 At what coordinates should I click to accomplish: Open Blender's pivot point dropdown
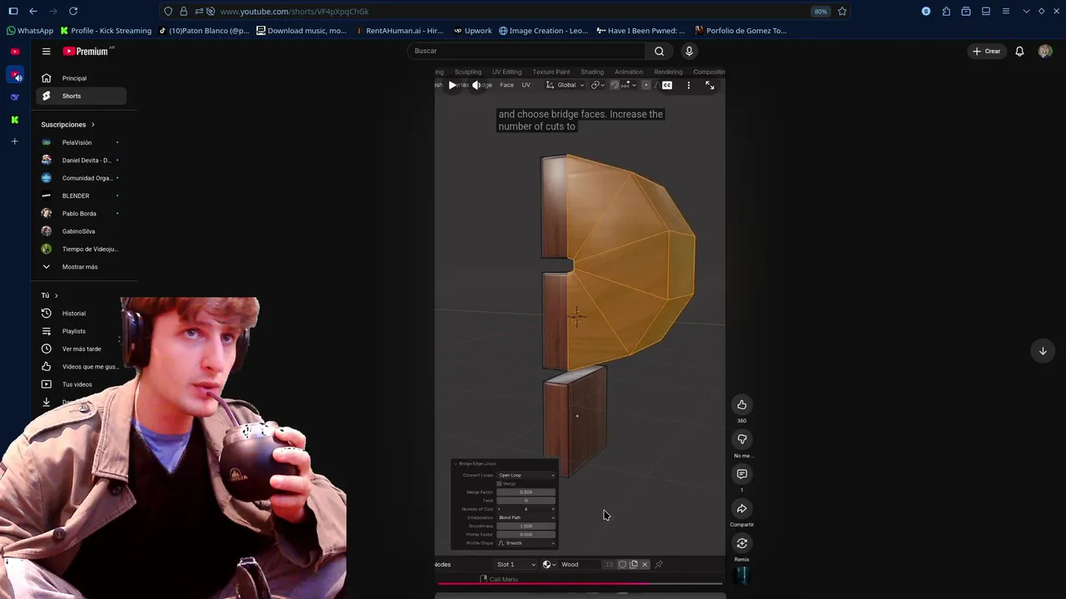pos(600,85)
